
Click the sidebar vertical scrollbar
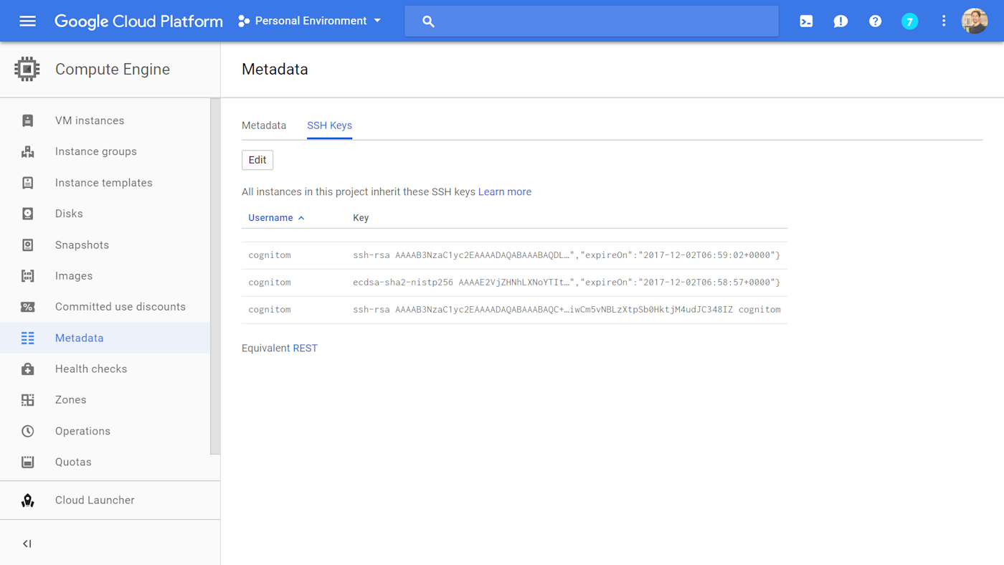coord(215,276)
